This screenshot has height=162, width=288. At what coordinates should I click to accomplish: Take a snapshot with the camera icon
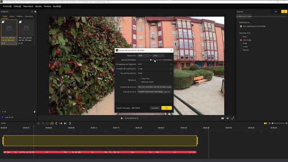pos(222,118)
